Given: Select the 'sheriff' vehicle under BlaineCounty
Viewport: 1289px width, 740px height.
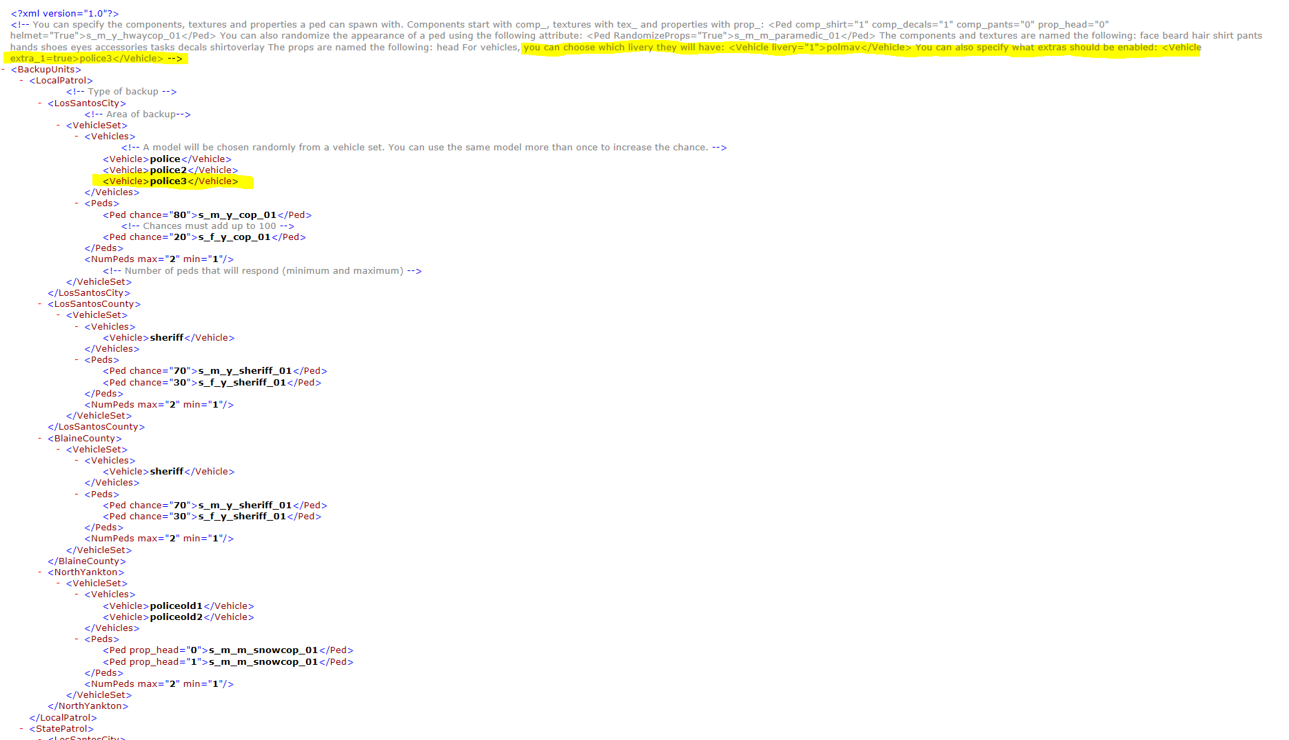Looking at the screenshot, I should point(167,472).
